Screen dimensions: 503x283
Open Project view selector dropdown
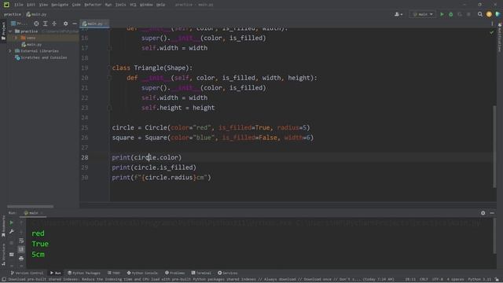click(x=19, y=24)
